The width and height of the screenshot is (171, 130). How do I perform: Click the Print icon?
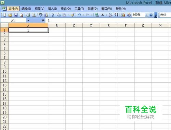point(28,15)
